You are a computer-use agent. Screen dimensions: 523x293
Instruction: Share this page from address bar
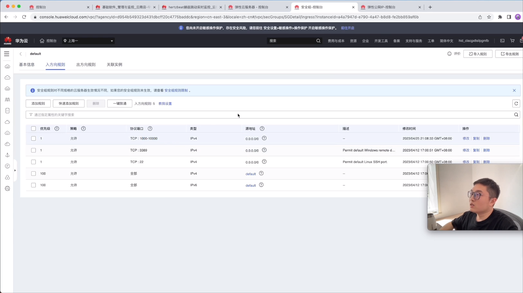[480, 17]
